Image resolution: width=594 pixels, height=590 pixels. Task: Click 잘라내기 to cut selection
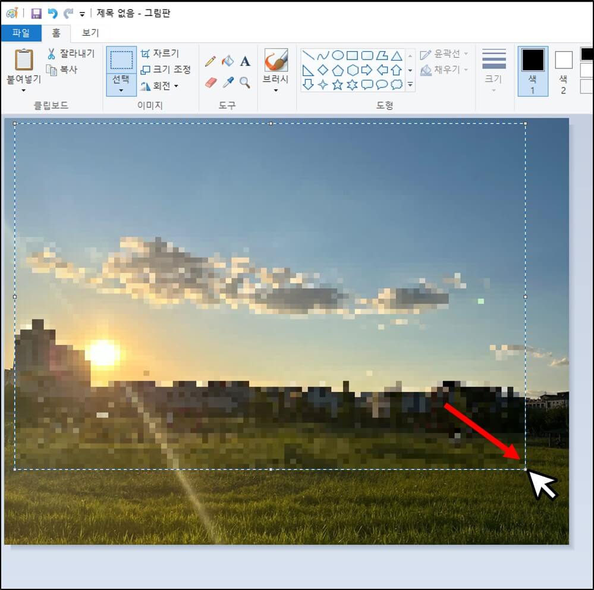coord(71,54)
